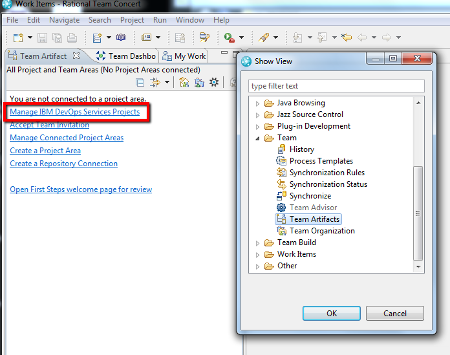
Task: Expand the Work Items folder
Action: tap(257, 255)
